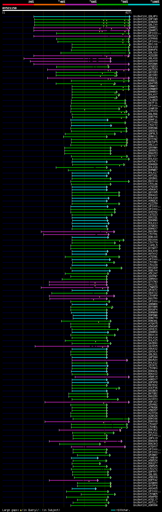Viewport: 162px width, 512px height.
Task: Open hit UniRef100_Q0WUG8
Action: click(145, 22)
